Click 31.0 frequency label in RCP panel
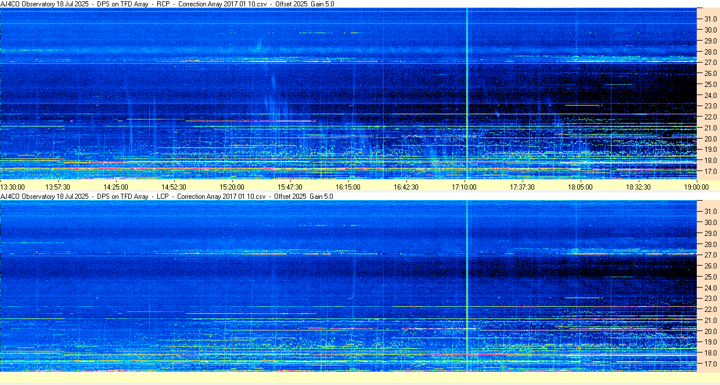720x385 pixels. (x=710, y=19)
